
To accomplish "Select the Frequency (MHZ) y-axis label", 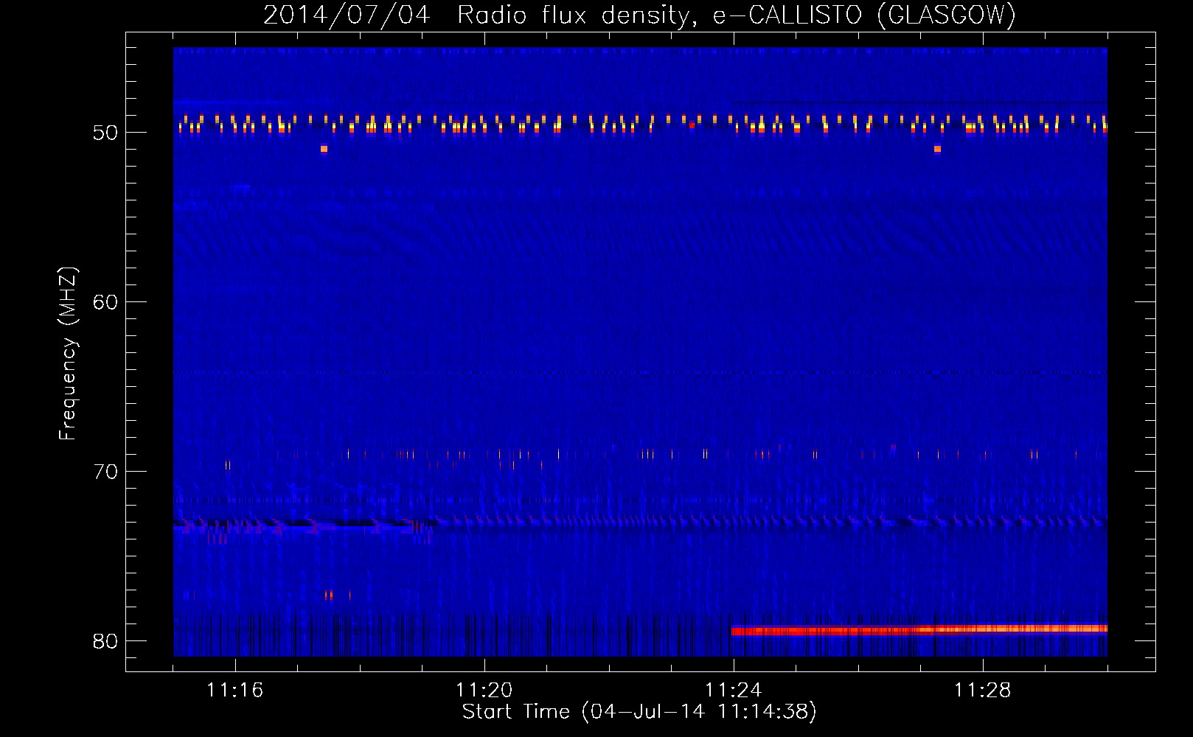I will (x=68, y=354).
